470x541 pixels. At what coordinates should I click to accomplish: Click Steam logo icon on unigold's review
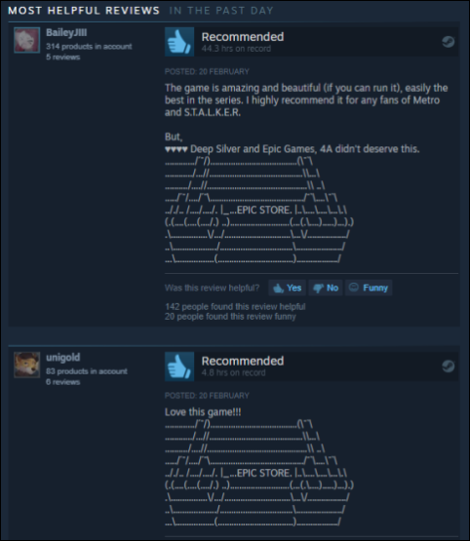click(x=448, y=367)
